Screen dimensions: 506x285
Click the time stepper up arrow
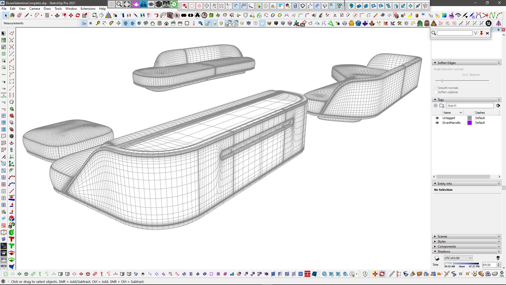[498, 264]
